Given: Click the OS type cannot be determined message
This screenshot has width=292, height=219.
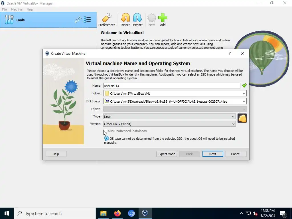Looking at the screenshot, I should click(169, 140).
